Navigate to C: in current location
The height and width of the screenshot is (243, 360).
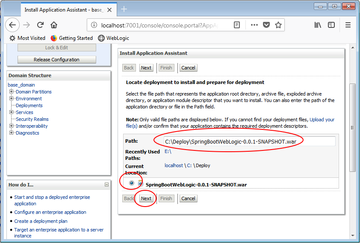[189, 165]
